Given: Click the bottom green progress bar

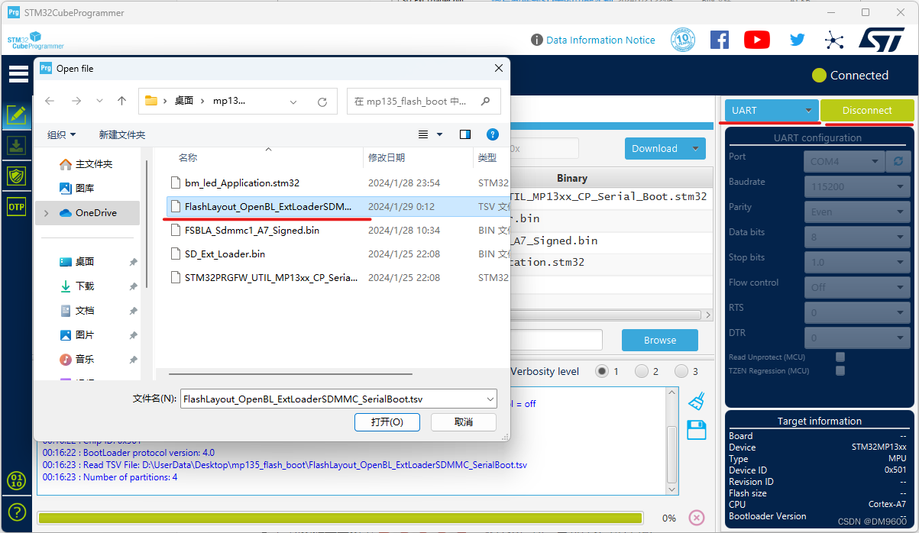Looking at the screenshot, I should pyautogui.click(x=340, y=518).
